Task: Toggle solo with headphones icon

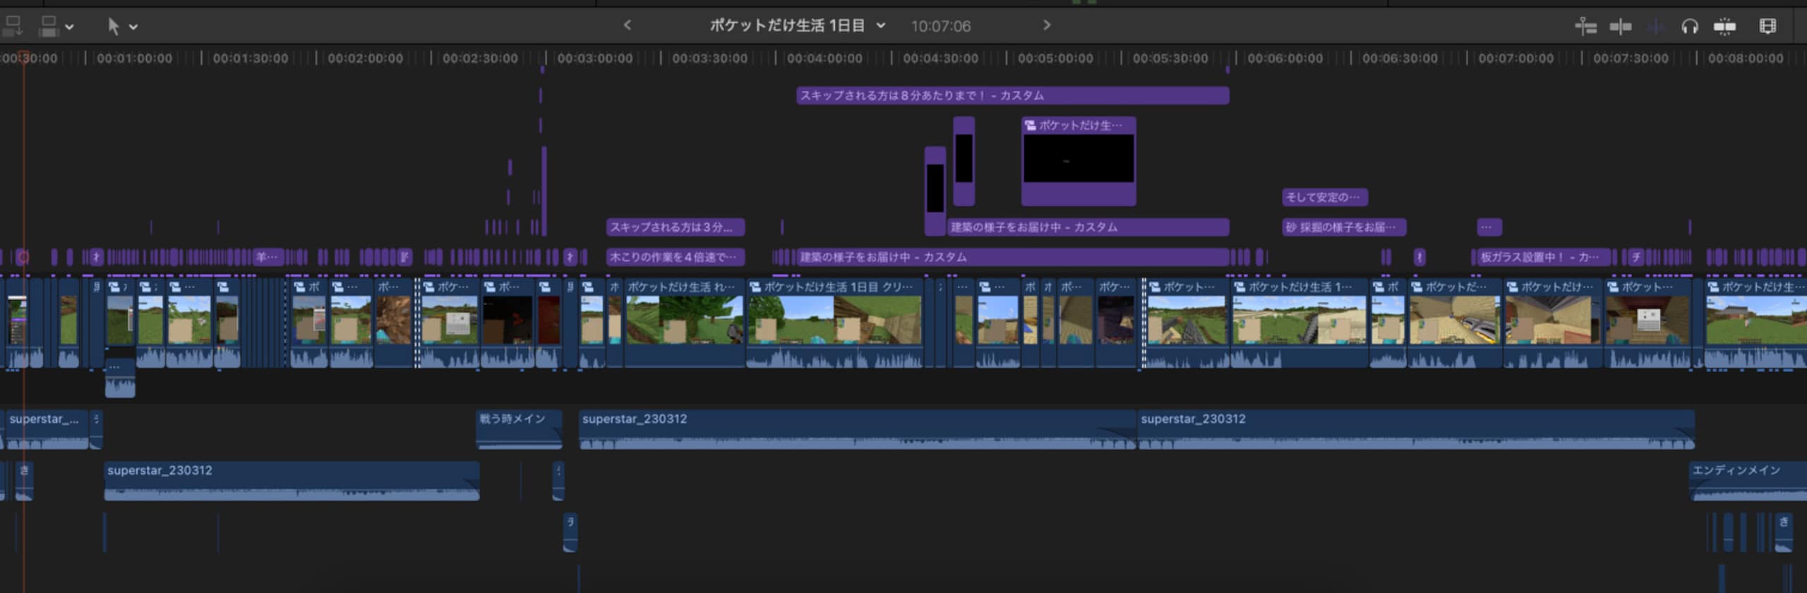Action: click(1690, 27)
